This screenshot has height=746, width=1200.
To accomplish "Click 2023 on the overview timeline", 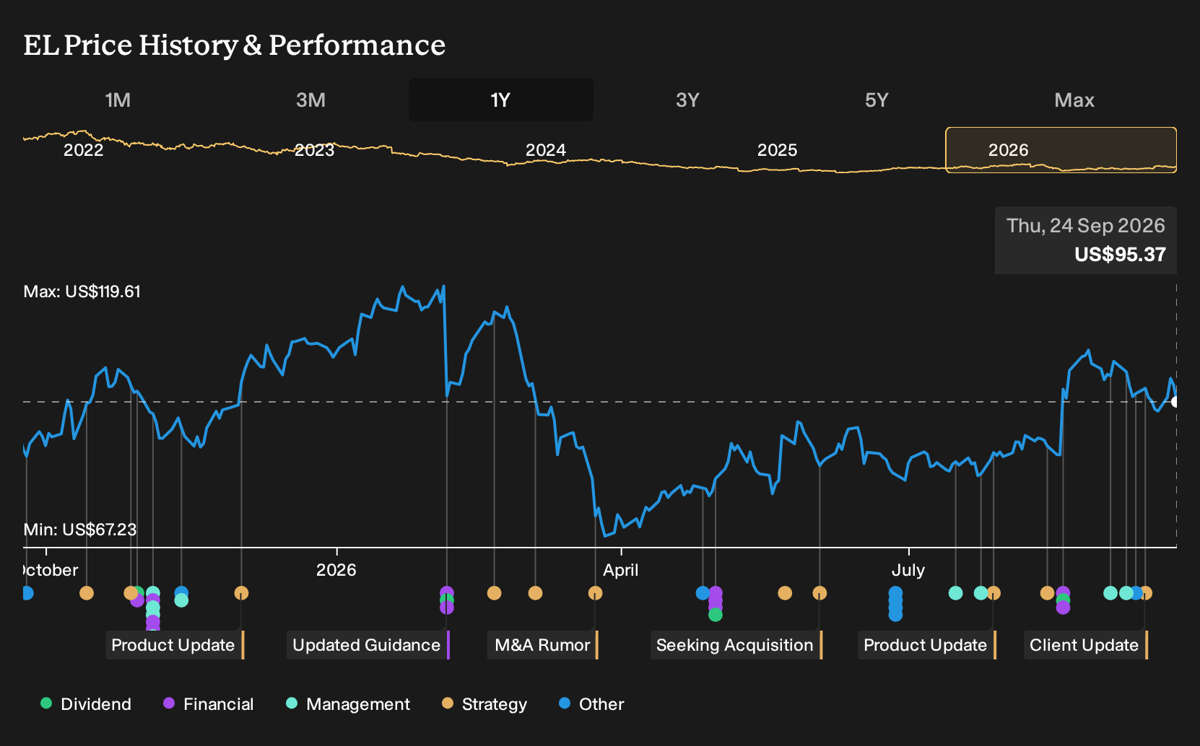I will [315, 150].
